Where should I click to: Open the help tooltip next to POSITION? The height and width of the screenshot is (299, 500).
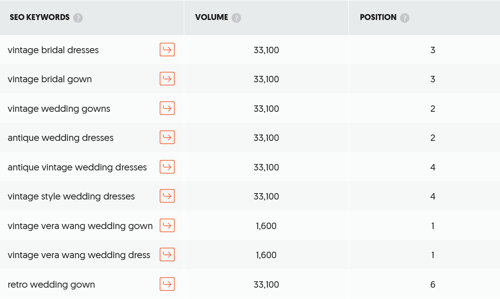click(x=405, y=17)
